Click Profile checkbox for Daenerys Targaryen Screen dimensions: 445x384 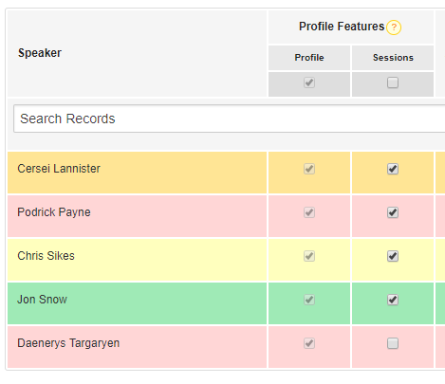click(x=309, y=343)
